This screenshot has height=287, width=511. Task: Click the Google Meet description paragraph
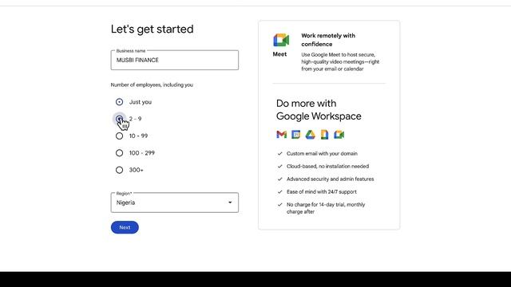(340, 62)
